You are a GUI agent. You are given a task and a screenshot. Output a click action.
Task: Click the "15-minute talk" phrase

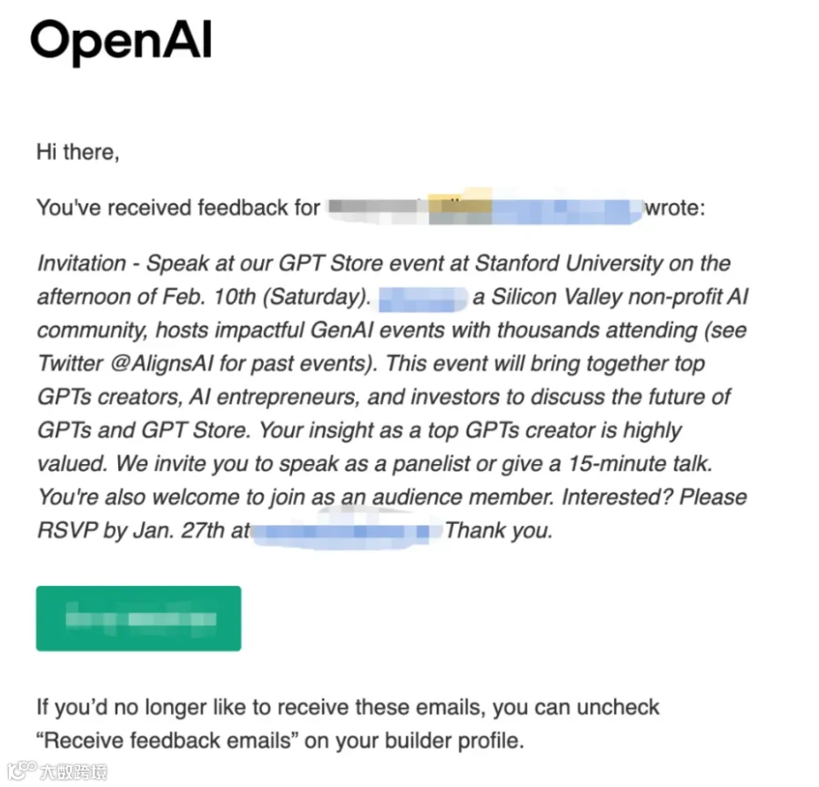(x=640, y=464)
